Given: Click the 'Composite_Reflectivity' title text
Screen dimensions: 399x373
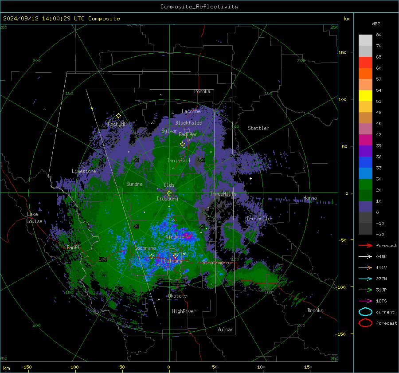Looking at the screenshot, I should (199, 7).
